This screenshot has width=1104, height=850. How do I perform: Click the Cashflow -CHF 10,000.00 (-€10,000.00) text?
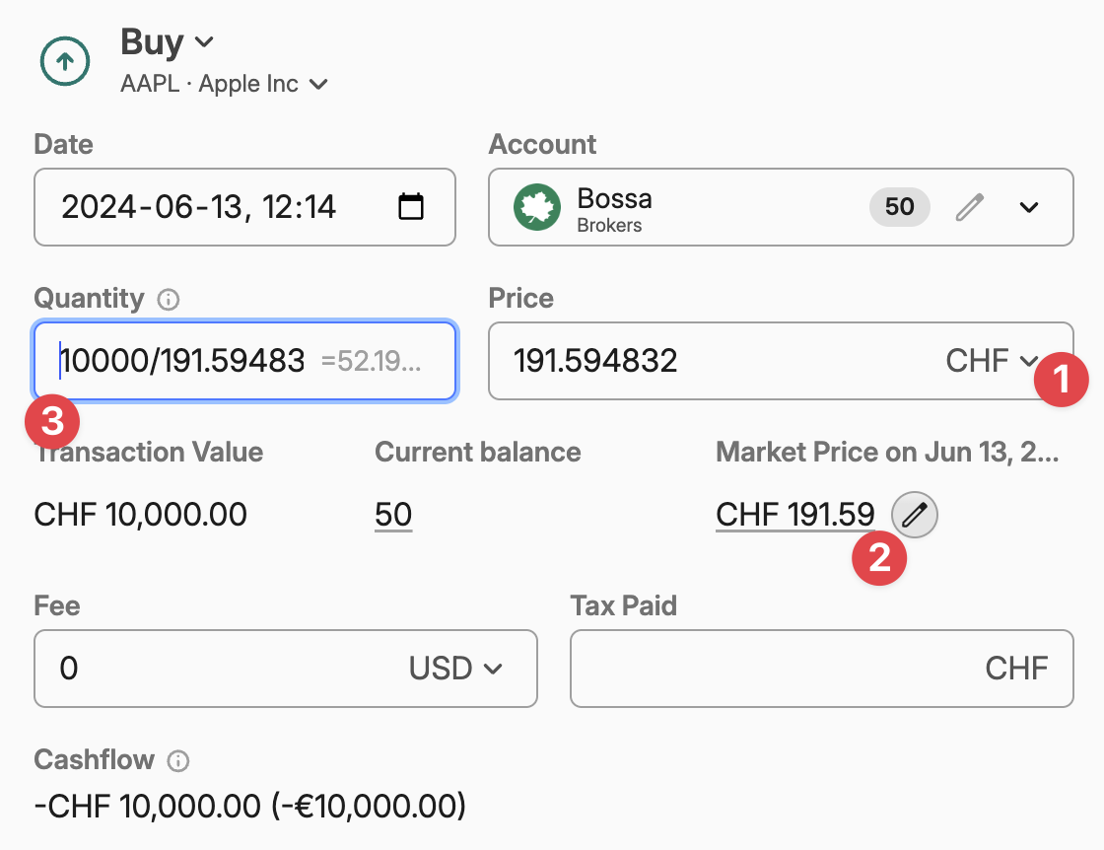coord(250,807)
